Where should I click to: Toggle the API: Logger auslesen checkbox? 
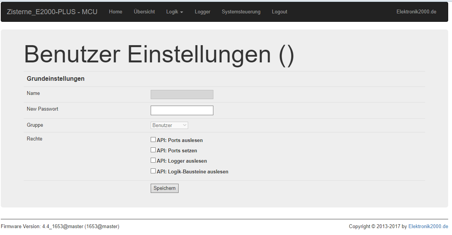(x=153, y=160)
